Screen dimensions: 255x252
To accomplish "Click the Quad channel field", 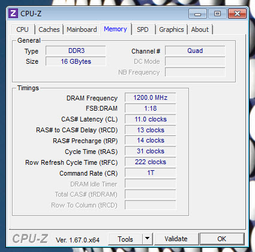I will (x=195, y=51).
